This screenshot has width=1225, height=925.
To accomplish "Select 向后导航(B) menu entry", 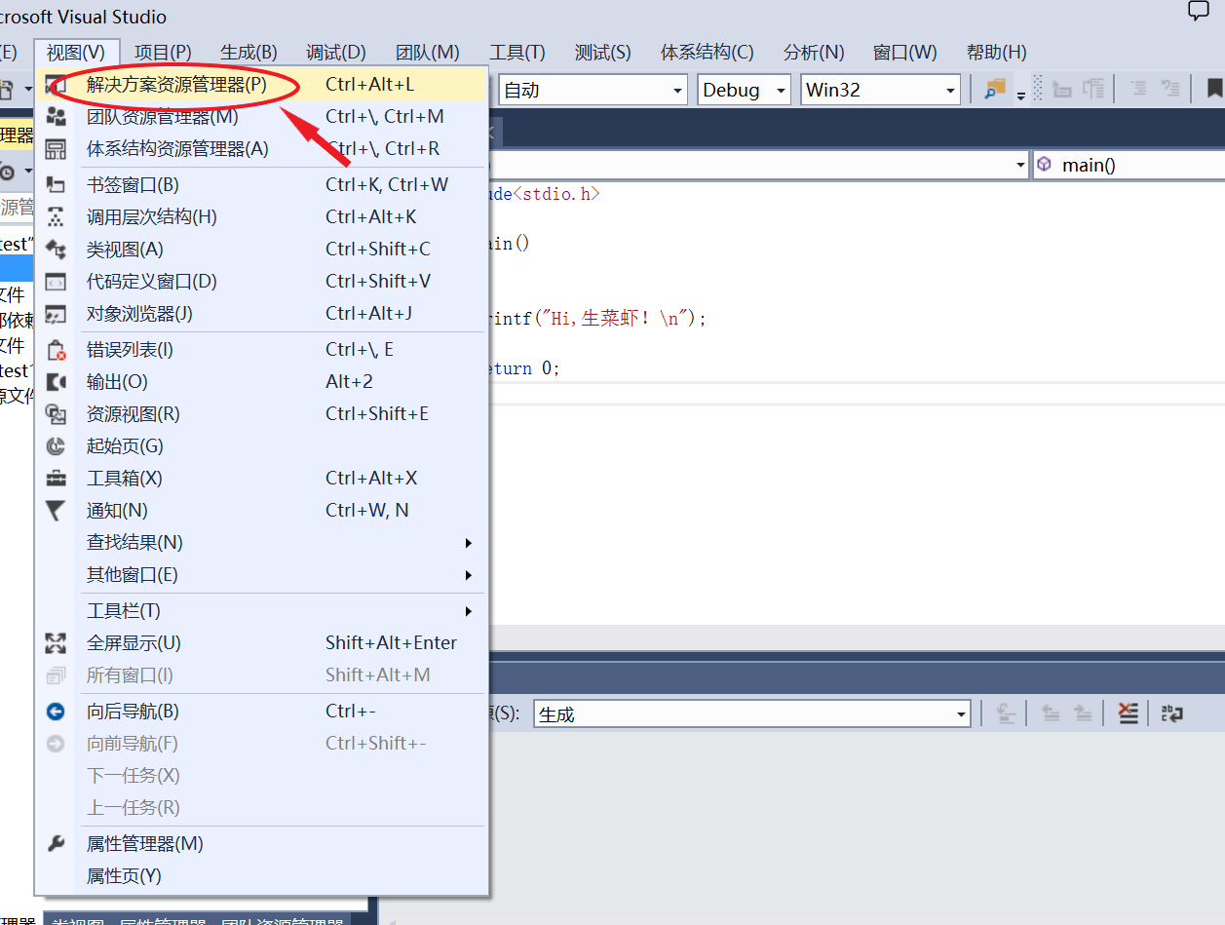I will click(261, 711).
